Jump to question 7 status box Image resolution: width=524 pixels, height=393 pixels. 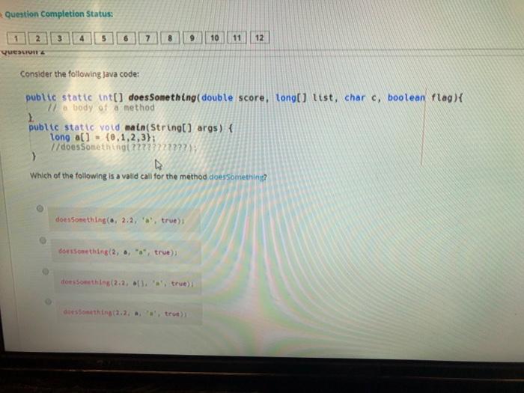[x=147, y=38]
